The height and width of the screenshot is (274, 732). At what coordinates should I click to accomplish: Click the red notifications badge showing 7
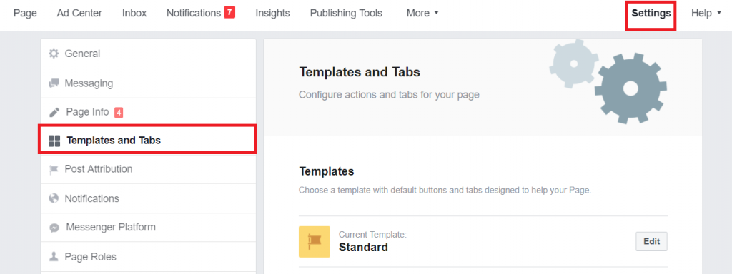pos(229,12)
